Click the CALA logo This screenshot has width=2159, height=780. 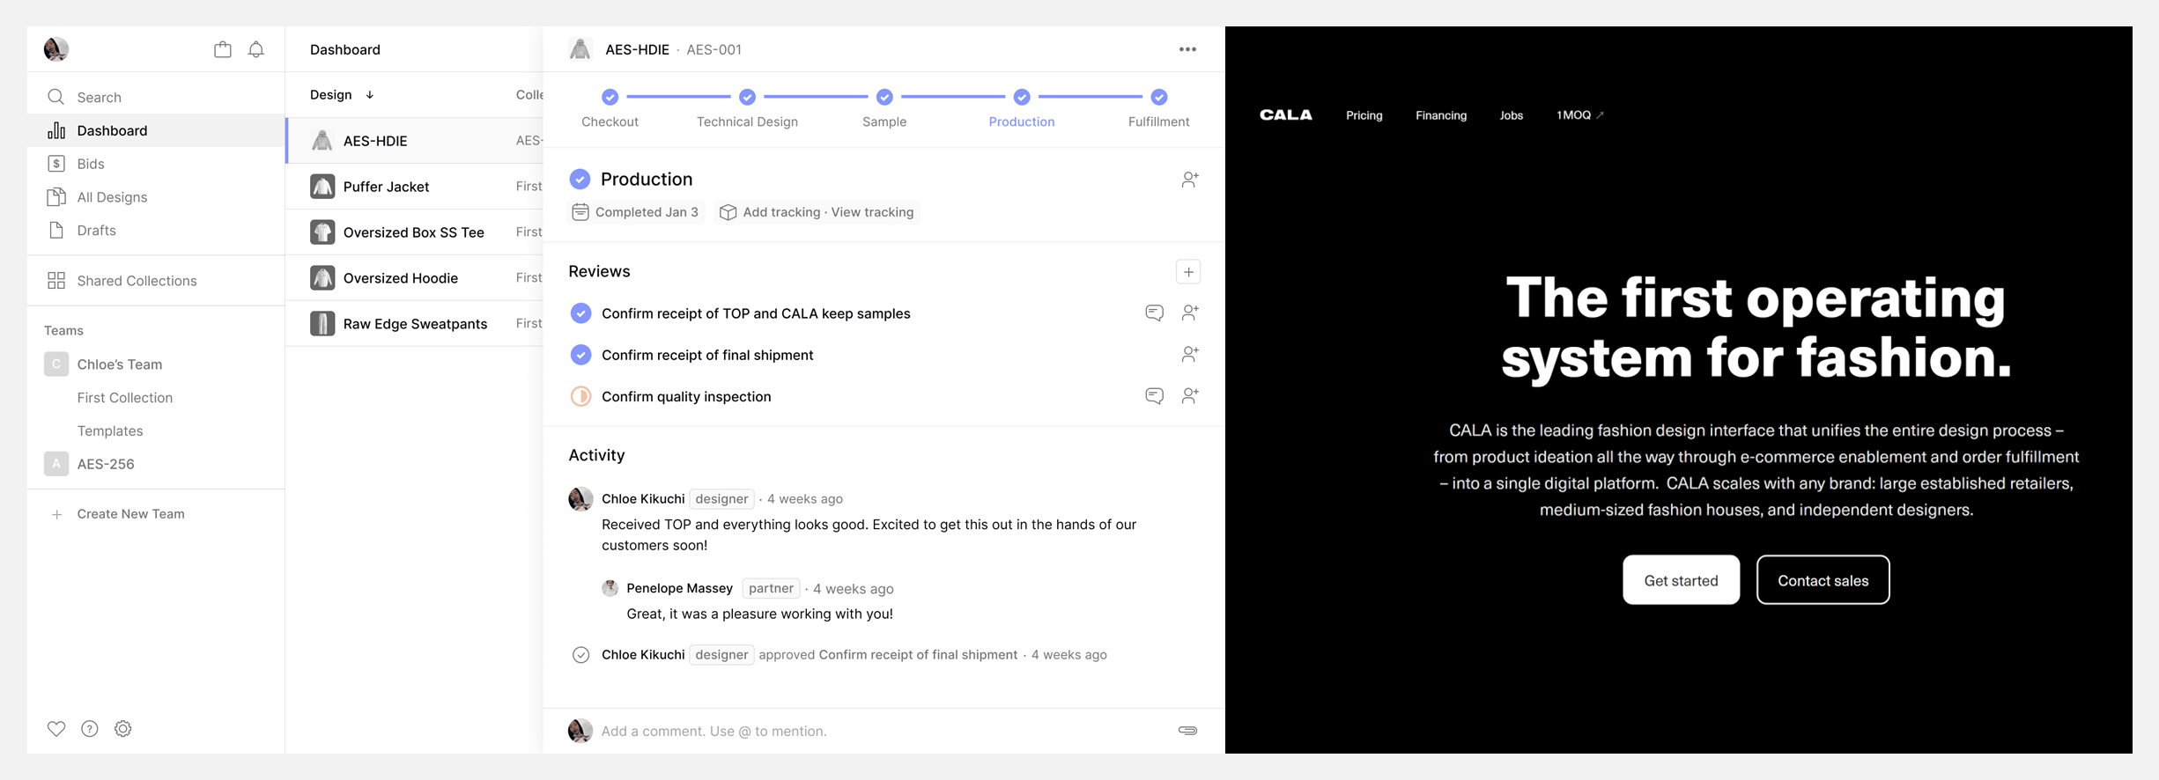[x=1286, y=115]
